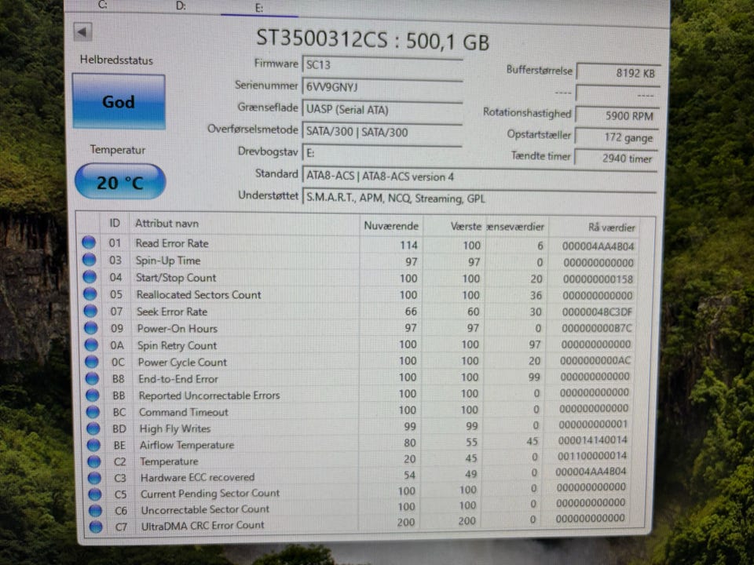This screenshot has height=565, width=754.
Task: Click the Drevbogstav field E:
Action: [382, 153]
